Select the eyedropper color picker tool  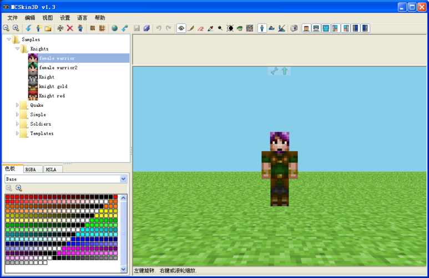click(x=210, y=28)
